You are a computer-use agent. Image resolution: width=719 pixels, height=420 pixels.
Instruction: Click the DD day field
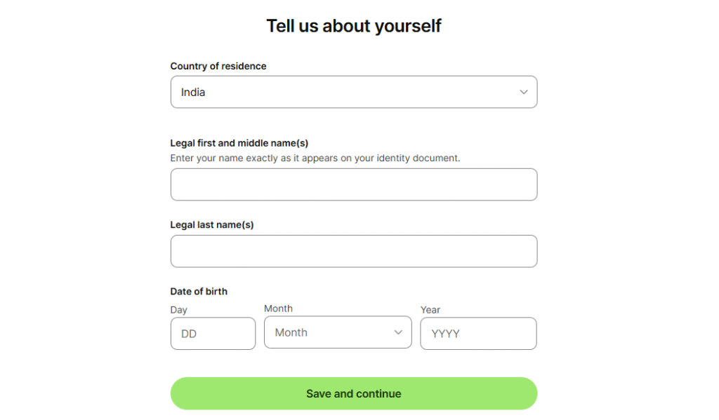(213, 333)
